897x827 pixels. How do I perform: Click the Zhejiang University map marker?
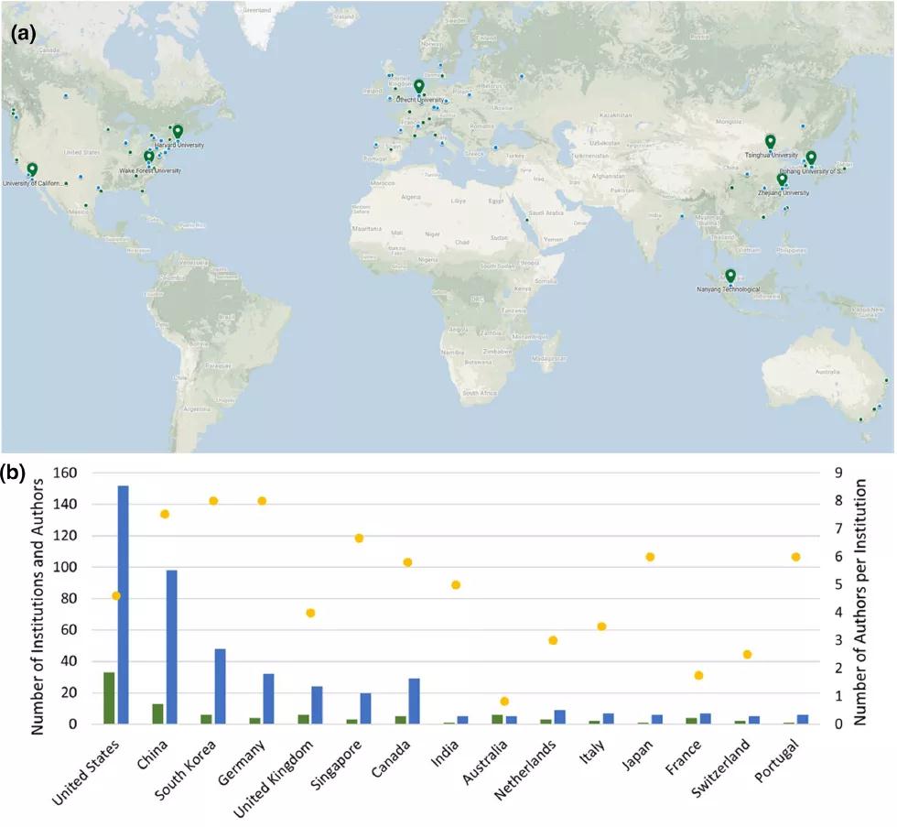point(782,180)
